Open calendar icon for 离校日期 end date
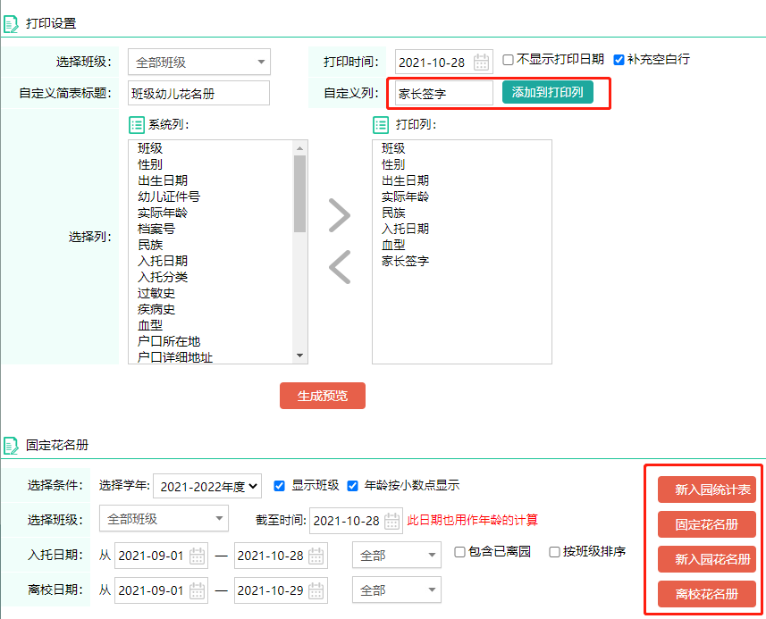 (x=316, y=590)
